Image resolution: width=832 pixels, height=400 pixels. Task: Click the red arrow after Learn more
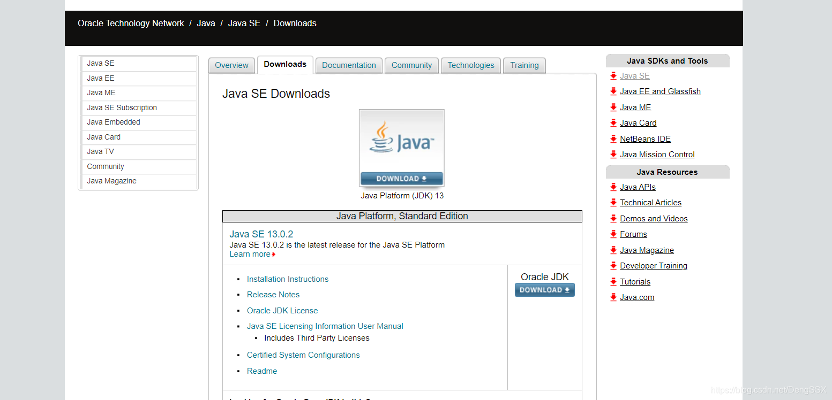(274, 255)
